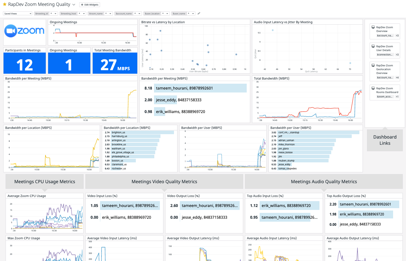The height and width of the screenshot is (261, 406).
Task: Click erik_williams row in Top Audio Input Loss
Action: pos(284,206)
